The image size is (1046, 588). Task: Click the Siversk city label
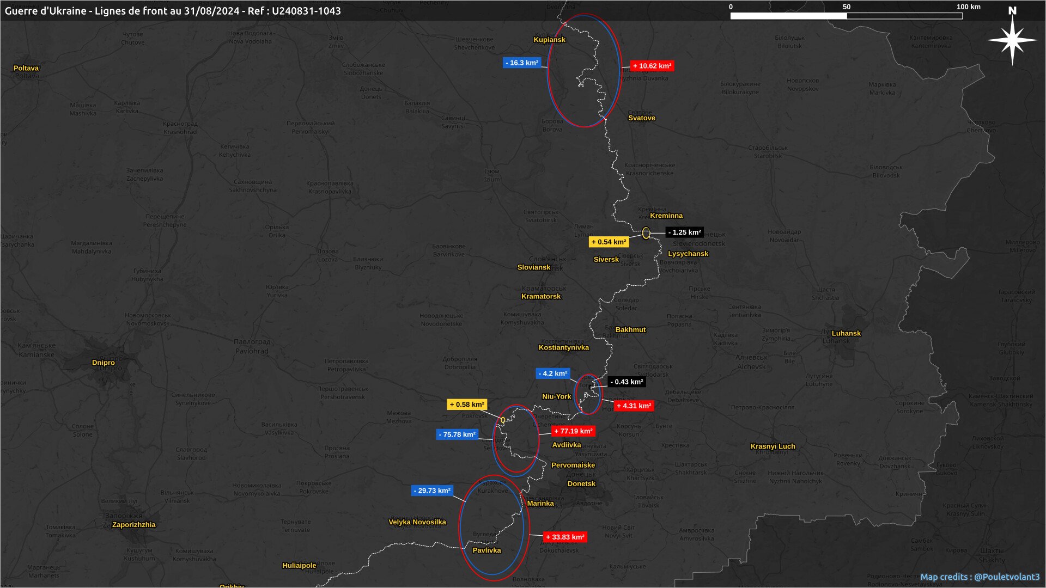606,260
